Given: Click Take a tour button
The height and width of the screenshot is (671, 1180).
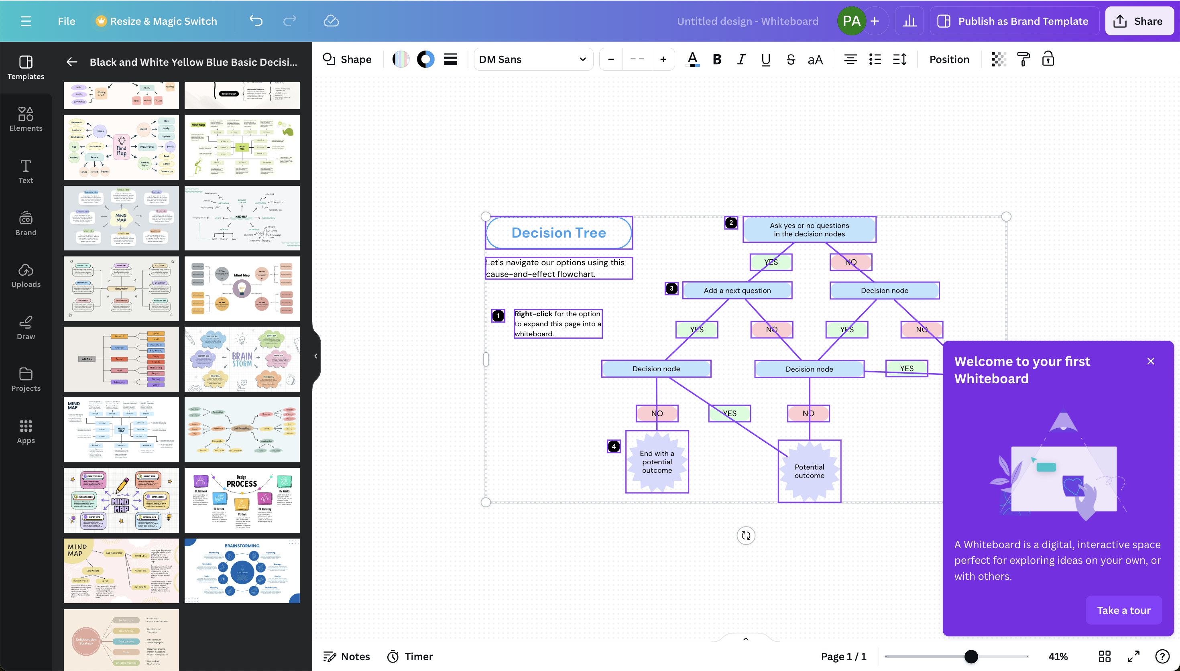Looking at the screenshot, I should [1123, 610].
